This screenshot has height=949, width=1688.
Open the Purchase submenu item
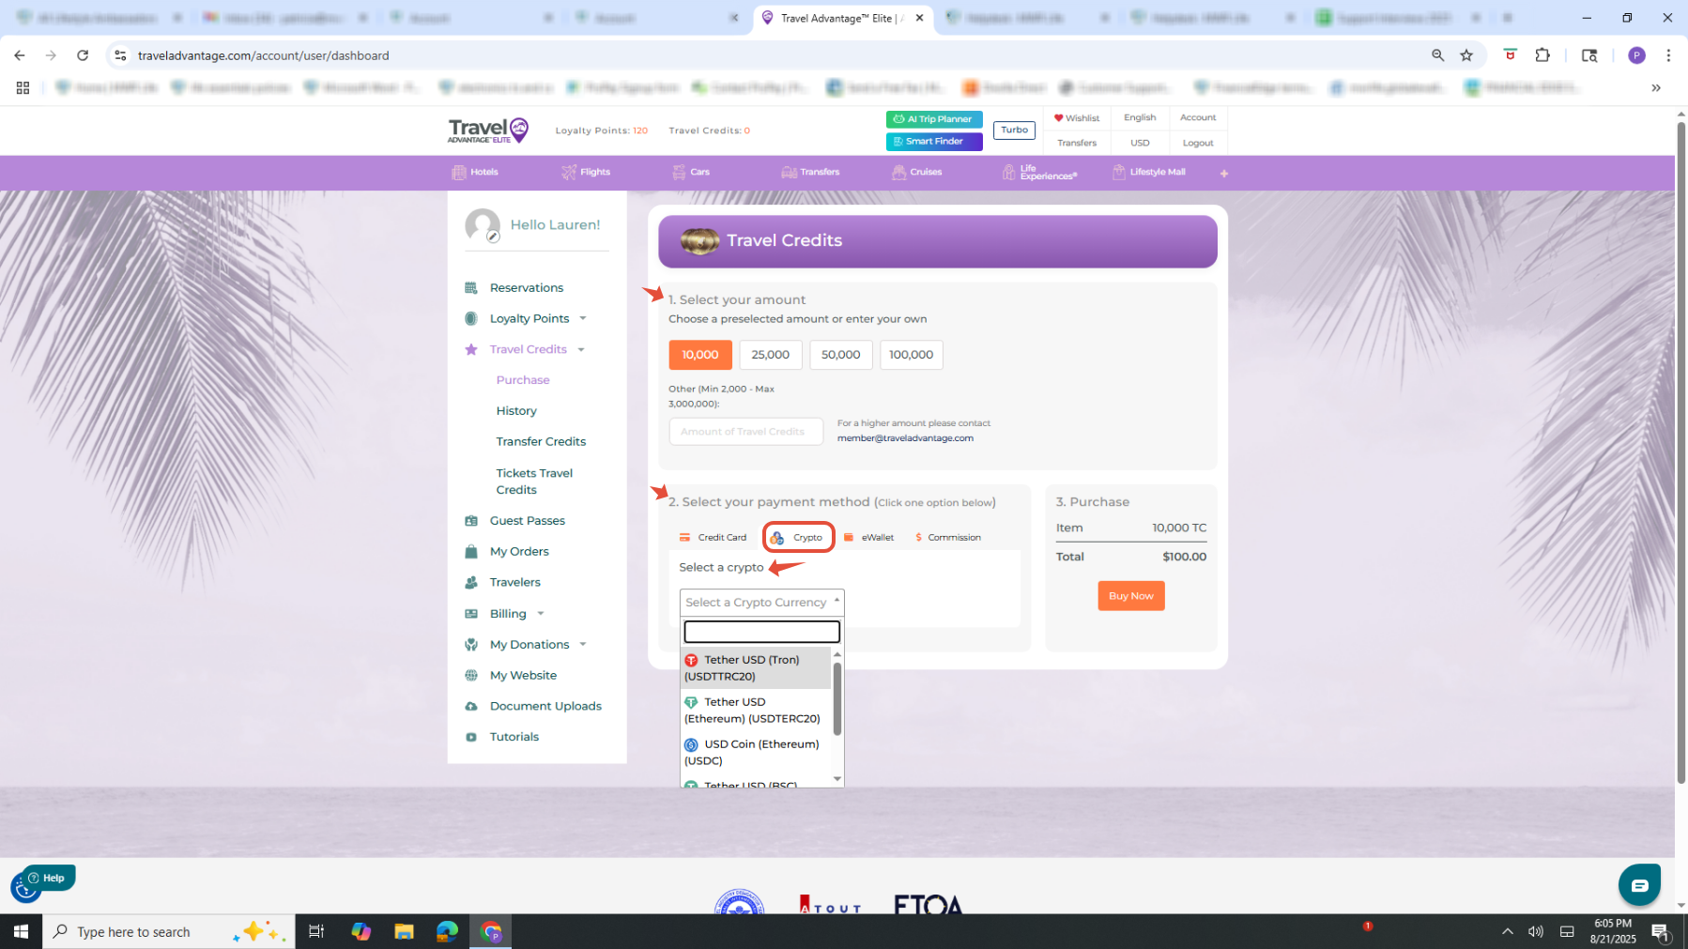coord(523,380)
